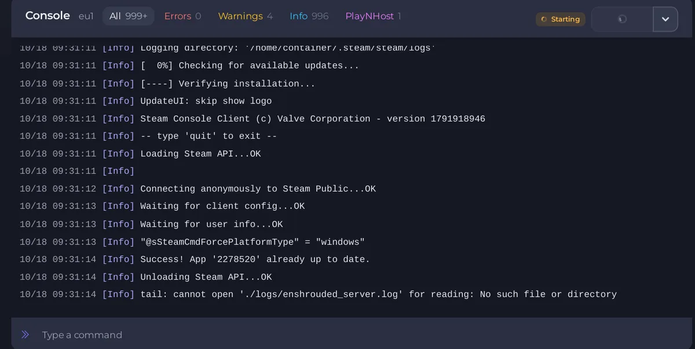Open the PlayNHost log filter
695x349 pixels.
[373, 16]
